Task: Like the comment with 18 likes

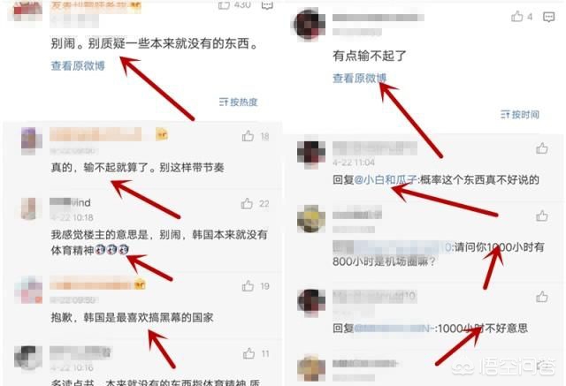Action: [x=248, y=136]
